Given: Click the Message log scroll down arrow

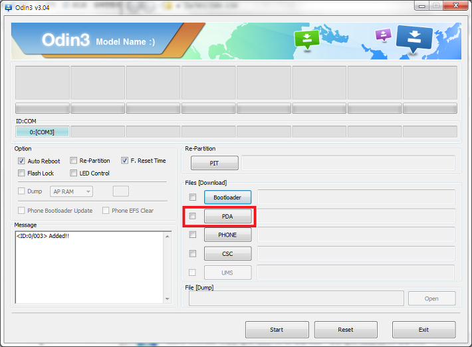Looking at the screenshot, I should [x=168, y=298].
